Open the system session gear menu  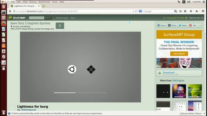[204, 2]
